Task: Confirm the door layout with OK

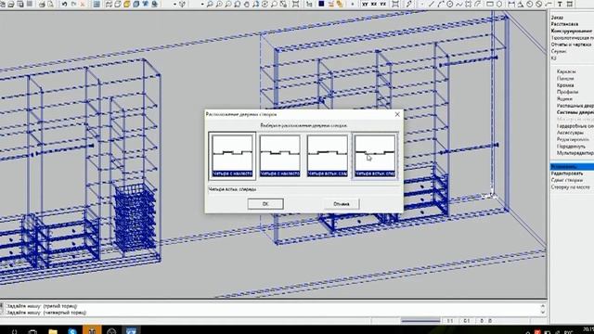Action: coord(265,204)
